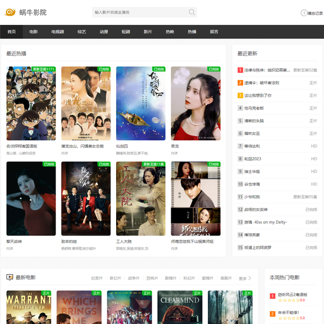324x324 pixels.
Task: Switch to the 动漫 nav tab
Action: pyautogui.click(x=104, y=32)
